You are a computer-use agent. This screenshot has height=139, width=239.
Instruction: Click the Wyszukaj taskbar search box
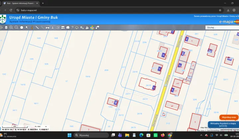[x=91, y=135]
